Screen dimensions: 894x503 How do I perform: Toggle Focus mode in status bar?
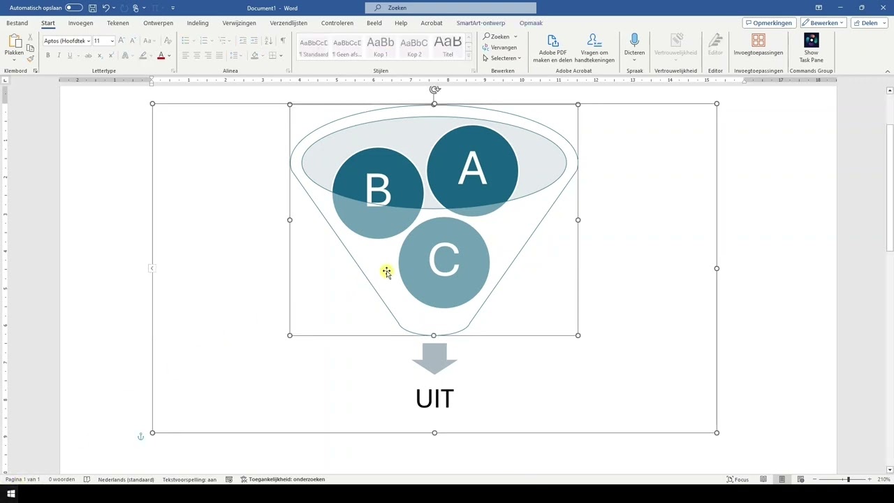tap(738, 479)
